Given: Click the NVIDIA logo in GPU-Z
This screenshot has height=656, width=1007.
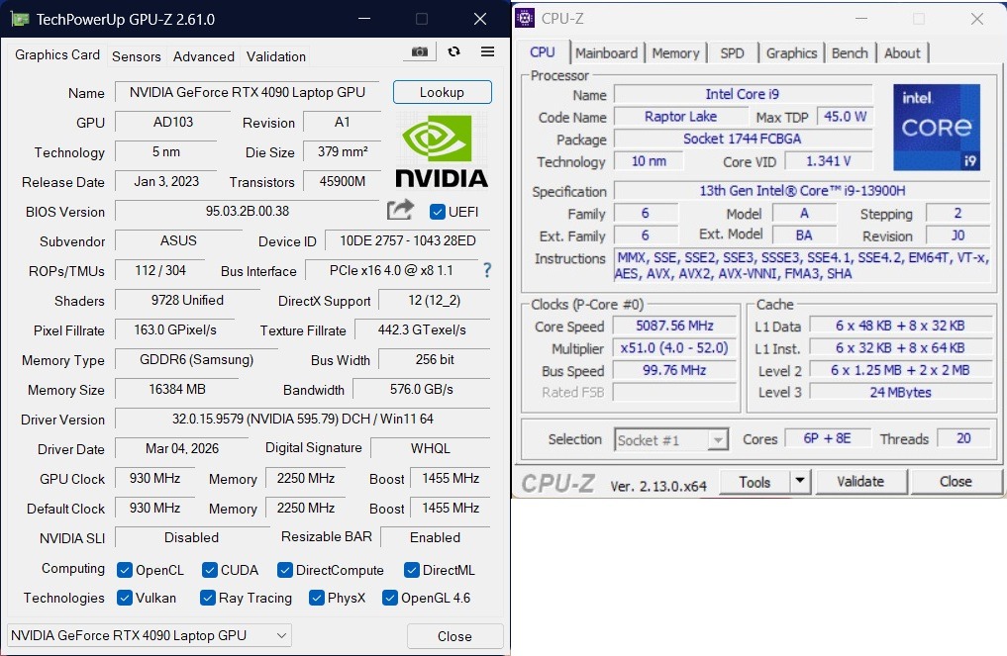Looking at the screenshot, I should coord(442,152).
